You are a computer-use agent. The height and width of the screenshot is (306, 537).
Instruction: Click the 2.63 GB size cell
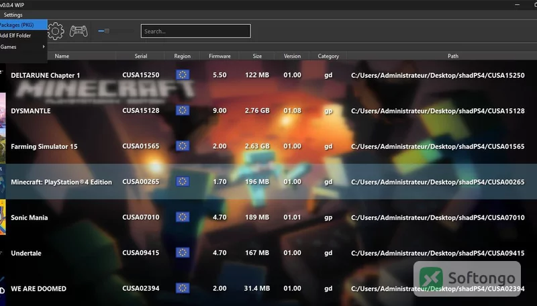257,146
